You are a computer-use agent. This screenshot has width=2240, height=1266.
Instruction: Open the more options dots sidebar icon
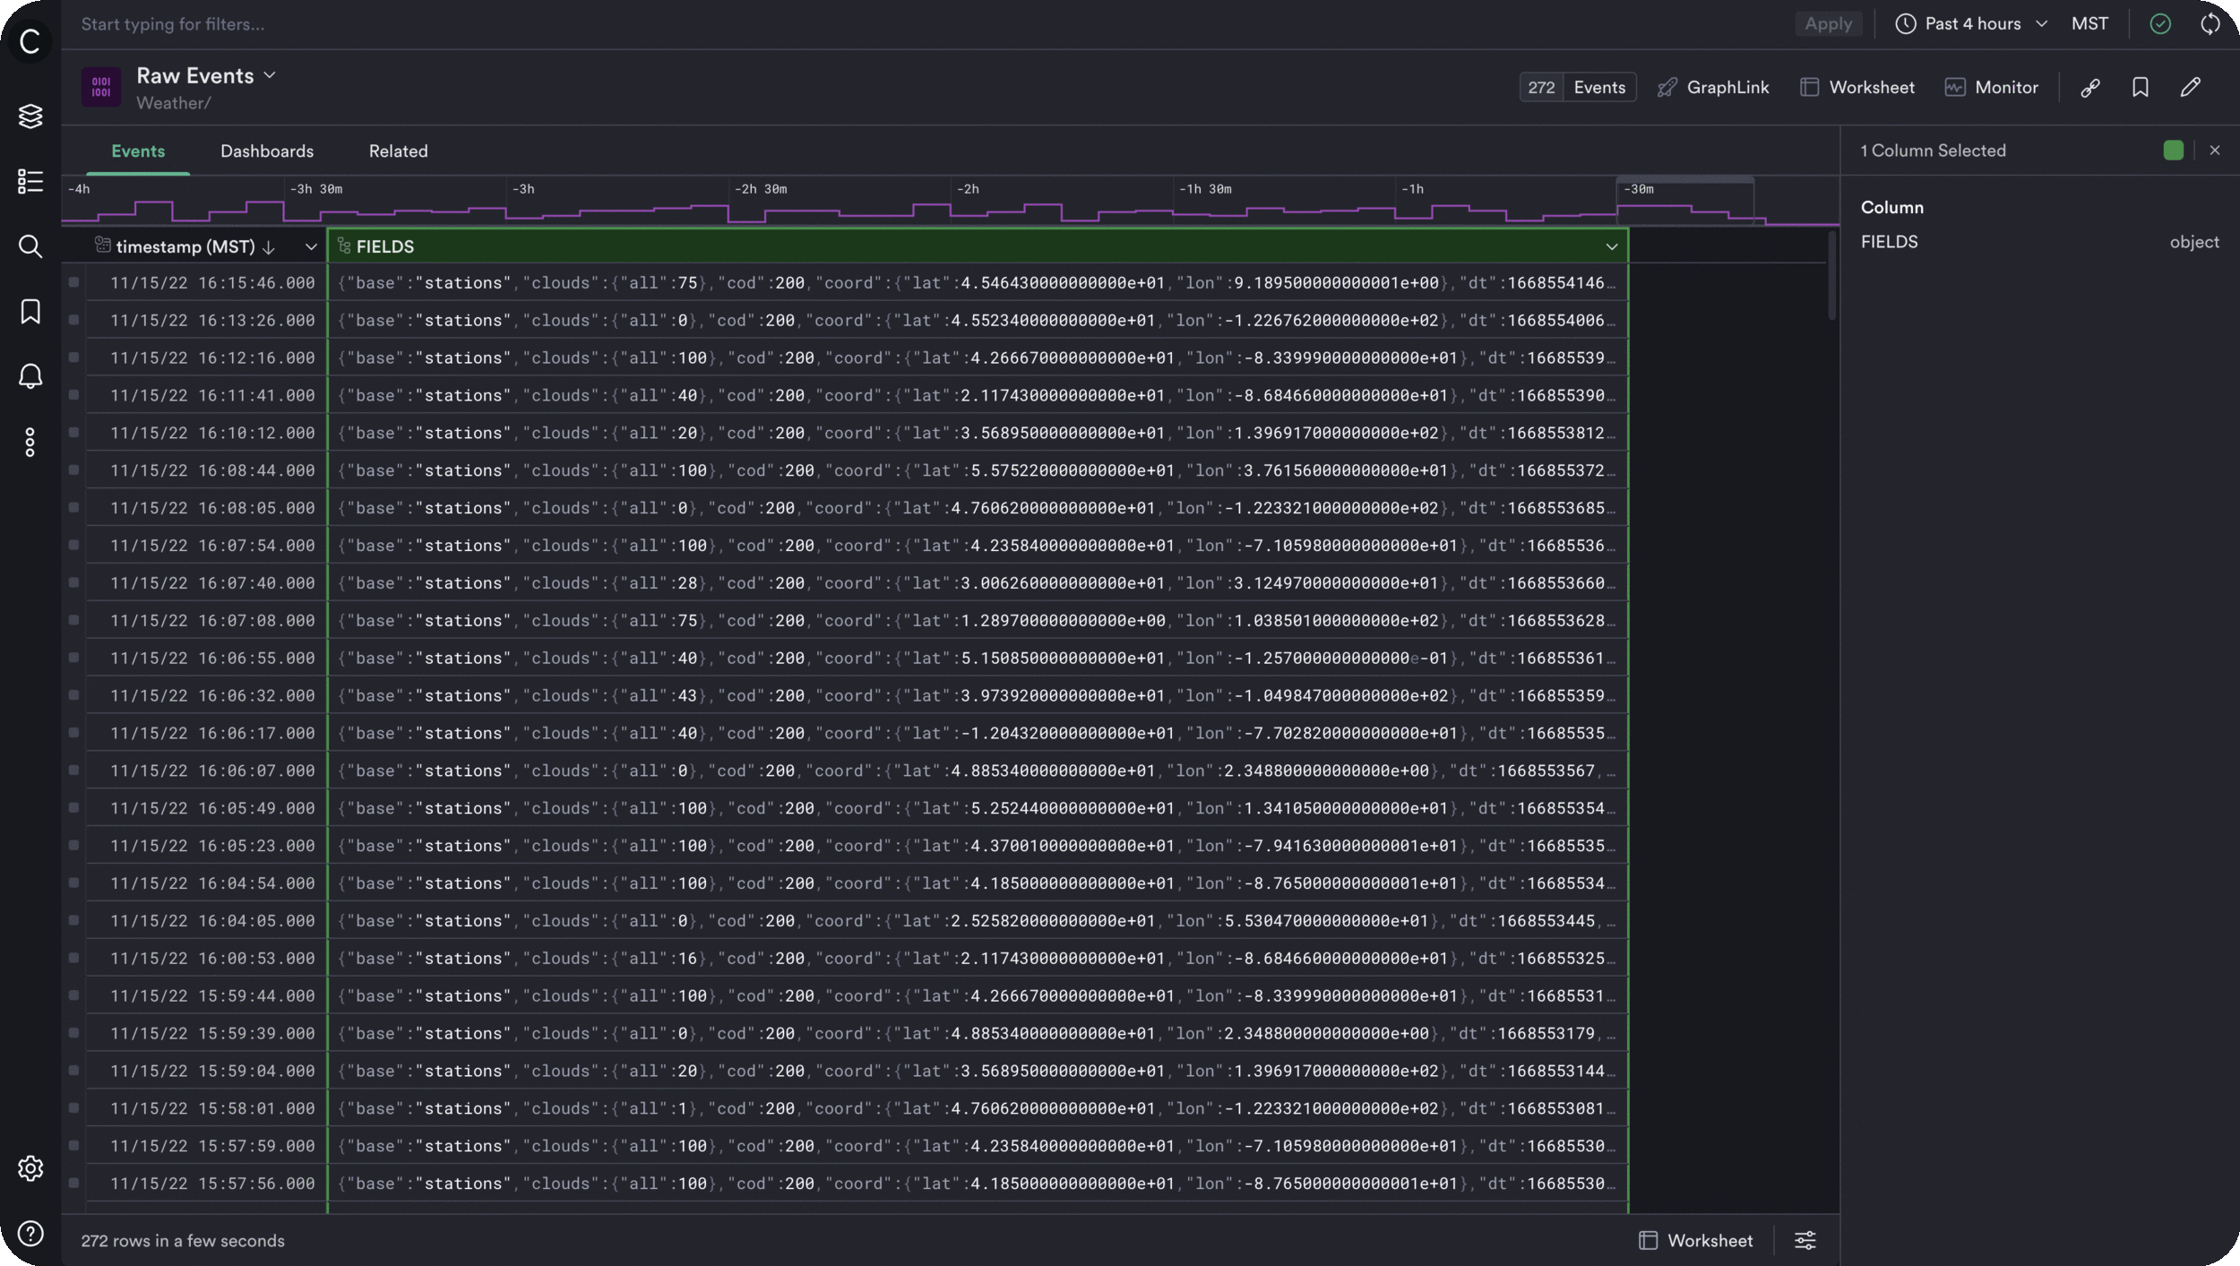coord(30,442)
